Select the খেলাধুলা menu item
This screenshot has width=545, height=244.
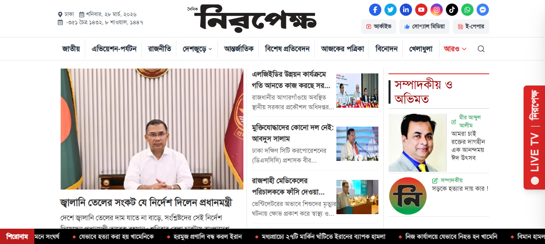pyautogui.click(x=421, y=49)
